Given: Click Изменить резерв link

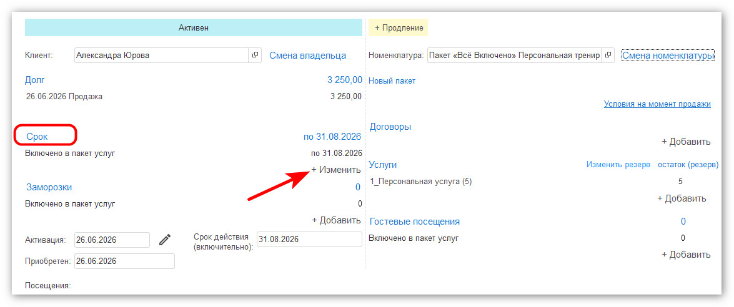Looking at the screenshot, I should [618, 165].
